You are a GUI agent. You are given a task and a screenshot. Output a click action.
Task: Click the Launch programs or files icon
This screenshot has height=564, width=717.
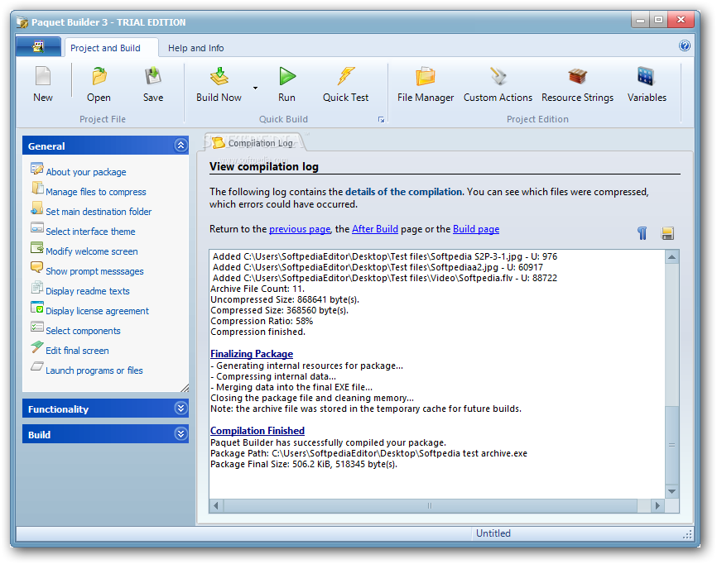pyautogui.click(x=37, y=366)
